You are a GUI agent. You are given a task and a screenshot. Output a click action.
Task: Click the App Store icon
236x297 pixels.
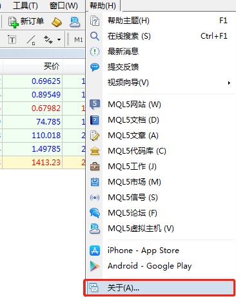tap(95, 251)
